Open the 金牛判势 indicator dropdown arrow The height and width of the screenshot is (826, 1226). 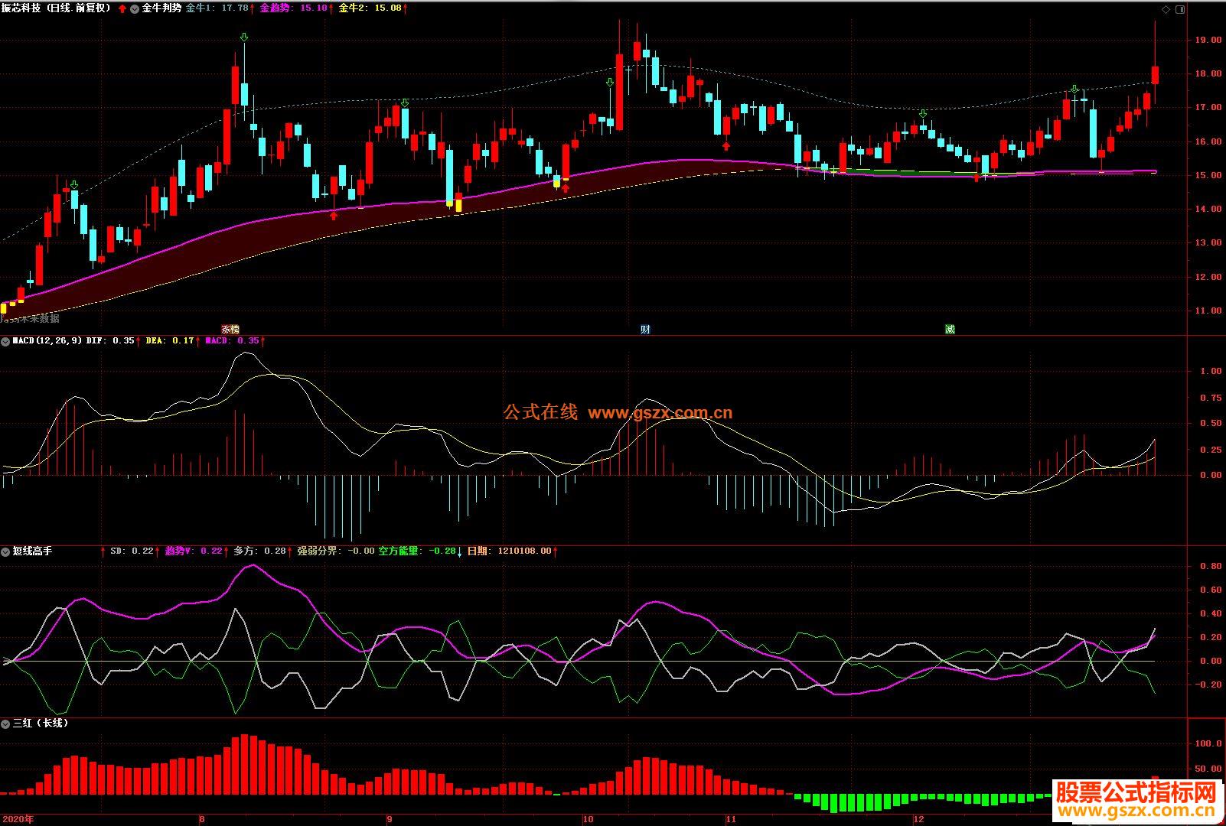(135, 8)
